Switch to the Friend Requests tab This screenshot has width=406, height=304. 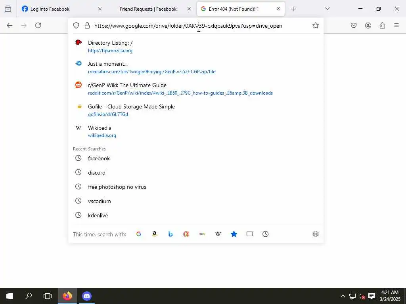point(151,9)
